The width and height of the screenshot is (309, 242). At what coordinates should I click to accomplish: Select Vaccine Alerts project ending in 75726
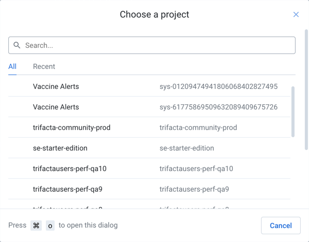[x=56, y=107]
